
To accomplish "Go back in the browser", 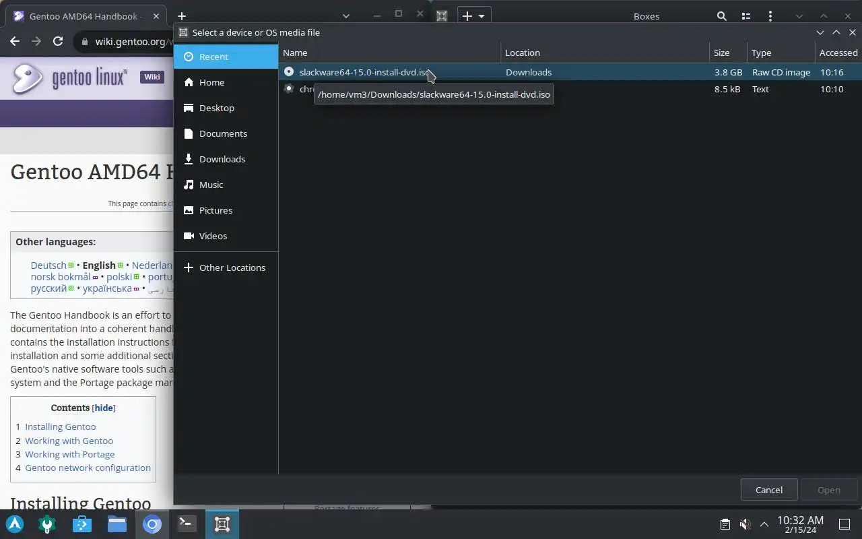I will click(x=15, y=42).
